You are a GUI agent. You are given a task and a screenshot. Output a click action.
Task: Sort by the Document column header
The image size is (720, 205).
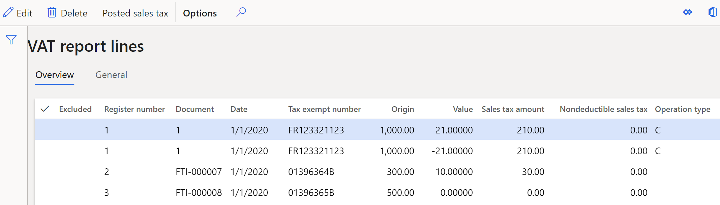pos(195,109)
